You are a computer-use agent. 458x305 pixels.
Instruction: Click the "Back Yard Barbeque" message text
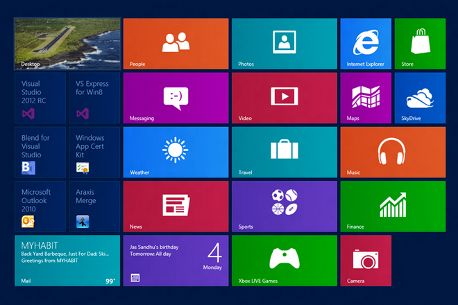pos(65,254)
